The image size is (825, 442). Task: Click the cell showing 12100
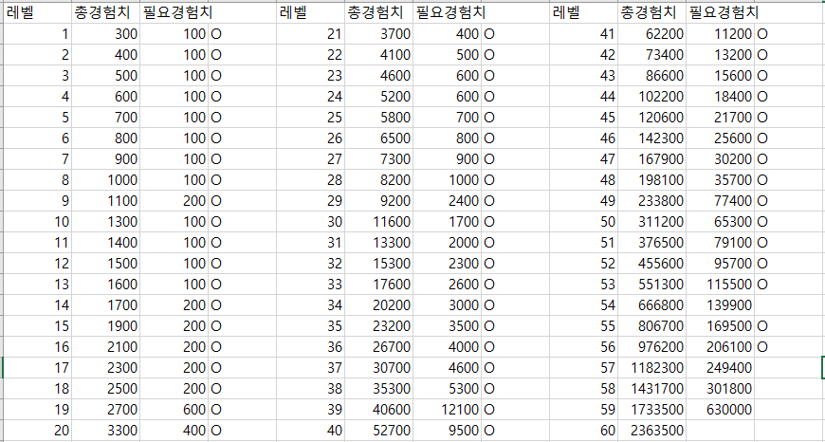(448, 409)
